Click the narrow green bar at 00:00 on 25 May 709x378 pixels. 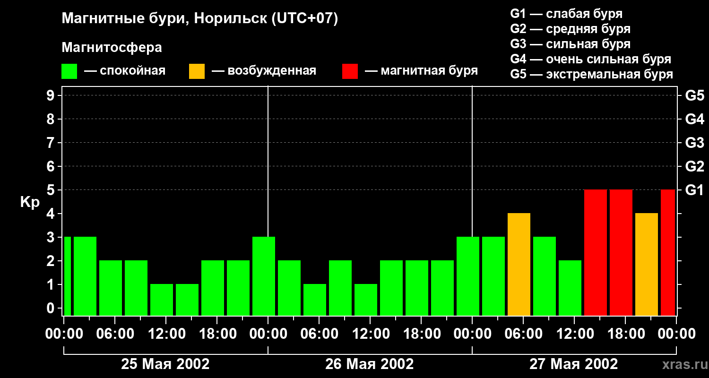click(67, 276)
